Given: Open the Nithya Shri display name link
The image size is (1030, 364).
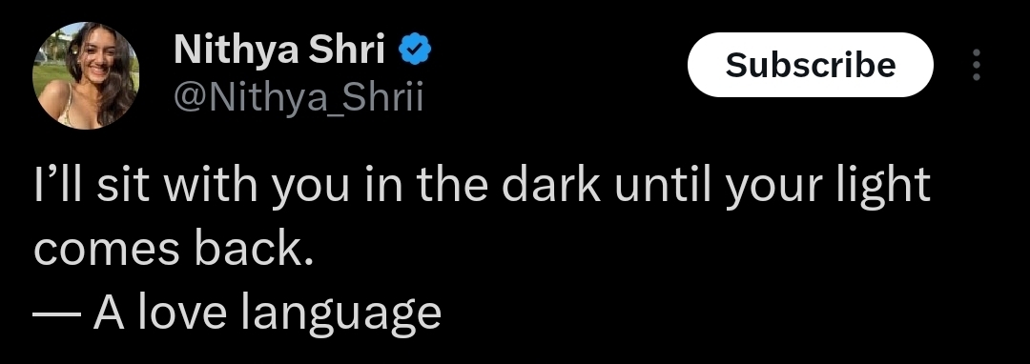Looking at the screenshot, I should [279, 51].
